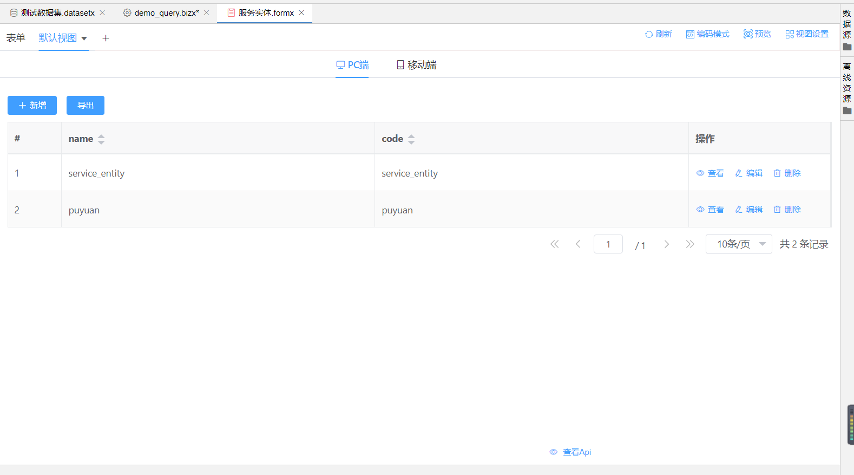Click the refresh (刷新) icon button
Image resolution: width=854 pixels, height=475 pixels.
(658, 34)
